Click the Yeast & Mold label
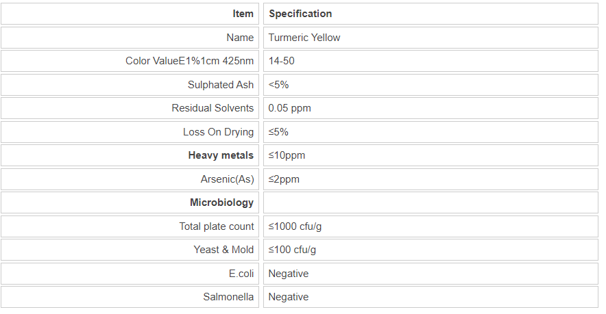 (x=223, y=250)
